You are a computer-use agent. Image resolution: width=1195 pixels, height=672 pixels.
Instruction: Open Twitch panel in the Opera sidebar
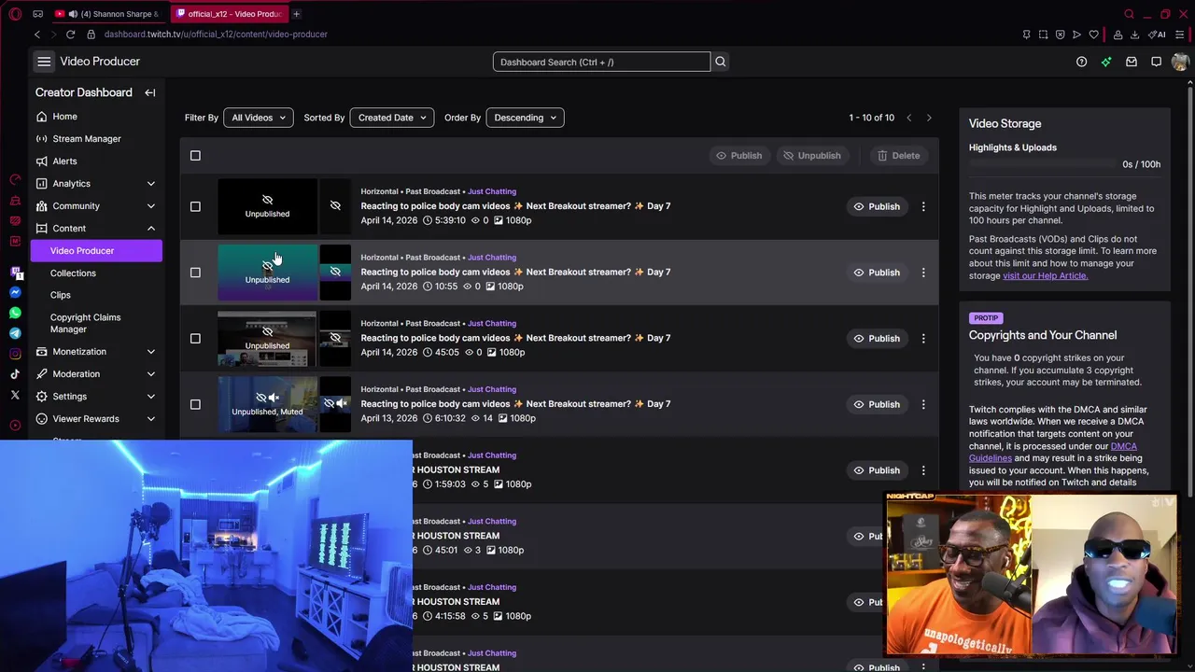[x=15, y=272]
